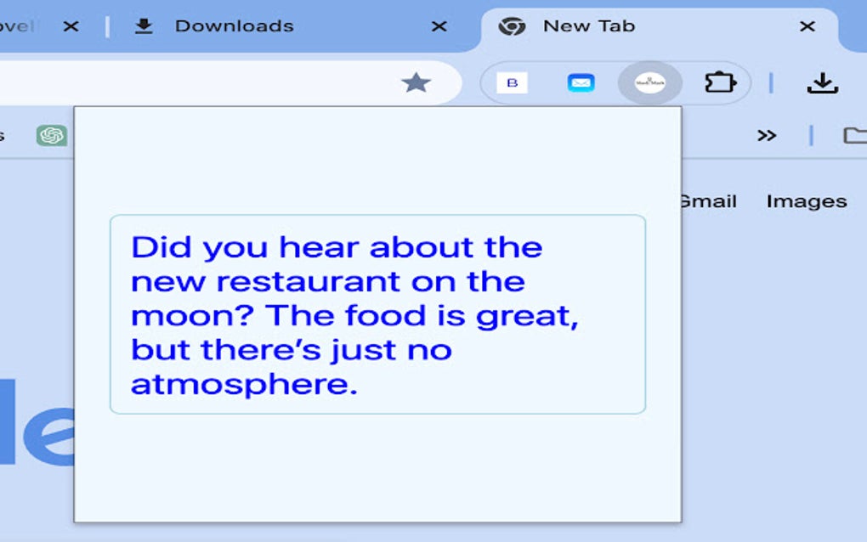Switch to the Downloads tab
This screenshot has height=542, width=867.
coord(235,26)
